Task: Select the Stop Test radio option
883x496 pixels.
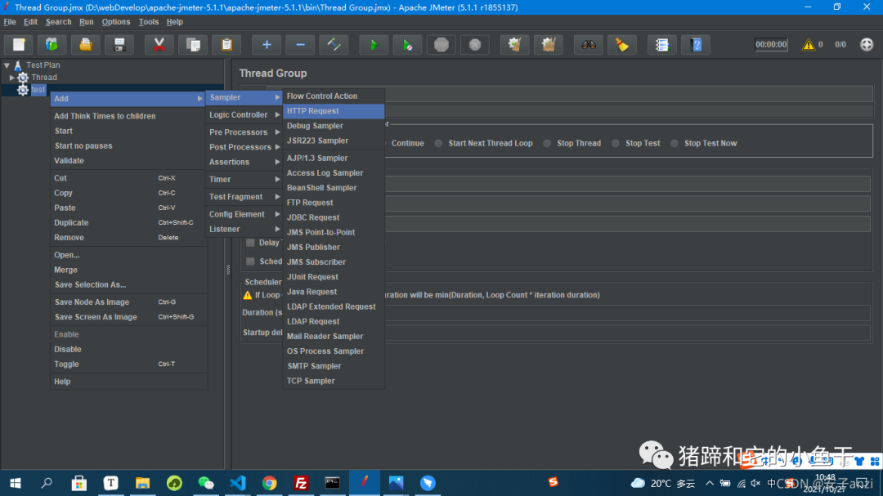Action: click(616, 144)
